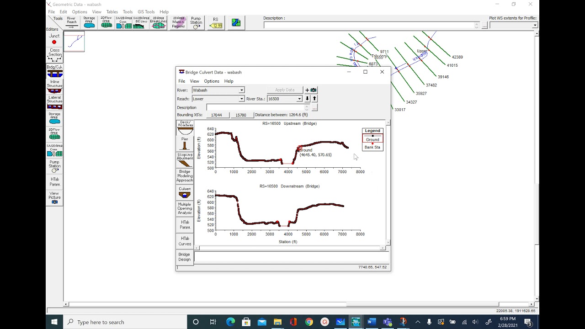This screenshot has width=585, height=329.
Task: Select the Storage Area tool
Action: [89, 22]
